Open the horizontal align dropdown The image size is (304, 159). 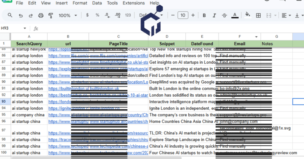[x=286, y=15]
